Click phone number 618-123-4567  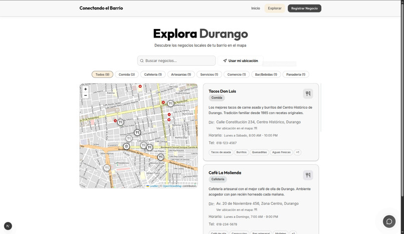[227, 143]
